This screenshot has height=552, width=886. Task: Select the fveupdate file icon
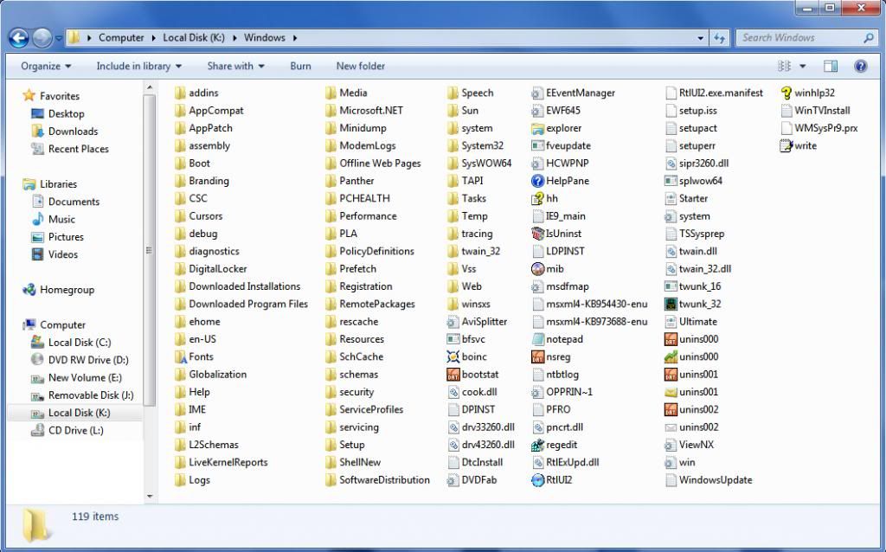pyautogui.click(x=537, y=145)
